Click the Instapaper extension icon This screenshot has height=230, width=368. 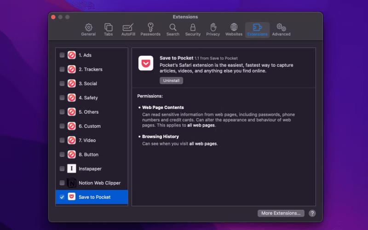coord(72,168)
